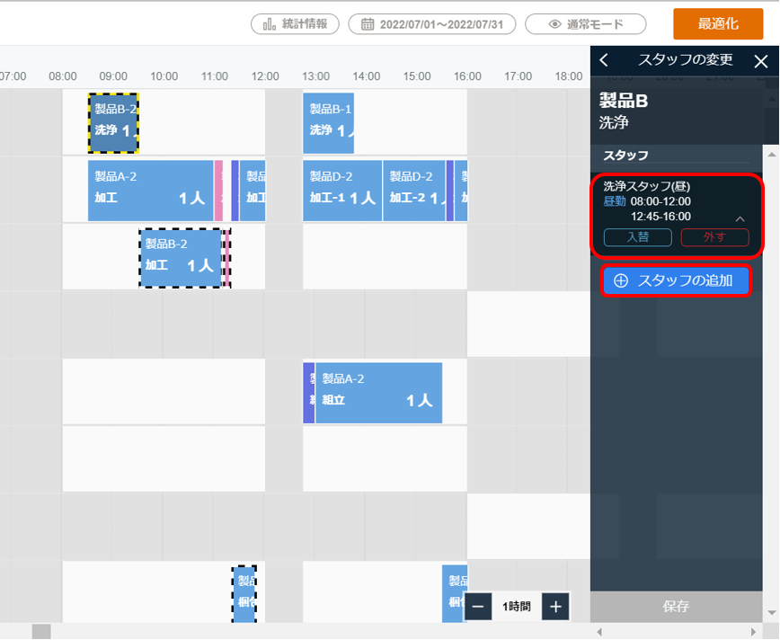Click the 16:00 time header label
Viewport: 780px width, 640px height.
click(467, 76)
